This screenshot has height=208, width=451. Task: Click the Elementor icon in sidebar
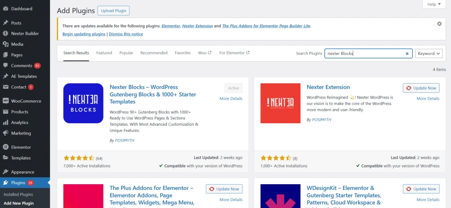point(6,147)
